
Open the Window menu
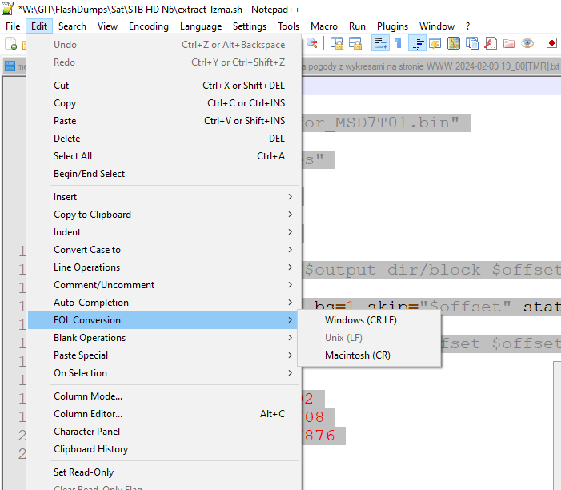(x=437, y=26)
